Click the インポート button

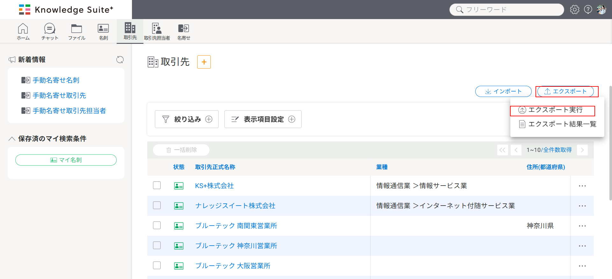(503, 92)
